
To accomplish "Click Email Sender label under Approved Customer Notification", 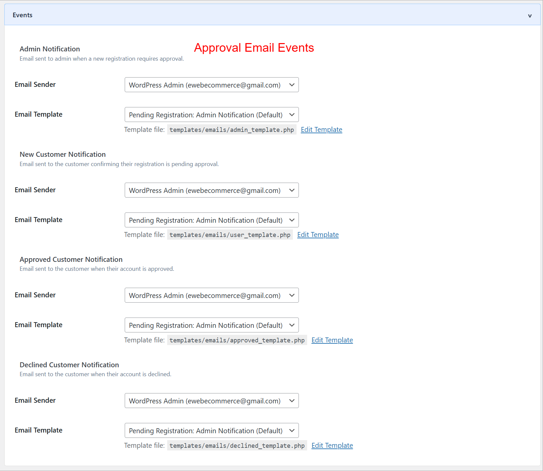I will pos(35,295).
